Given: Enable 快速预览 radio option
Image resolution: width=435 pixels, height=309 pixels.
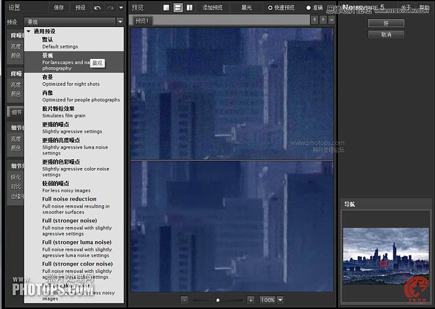Looking at the screenshot, I should [270, 8].
